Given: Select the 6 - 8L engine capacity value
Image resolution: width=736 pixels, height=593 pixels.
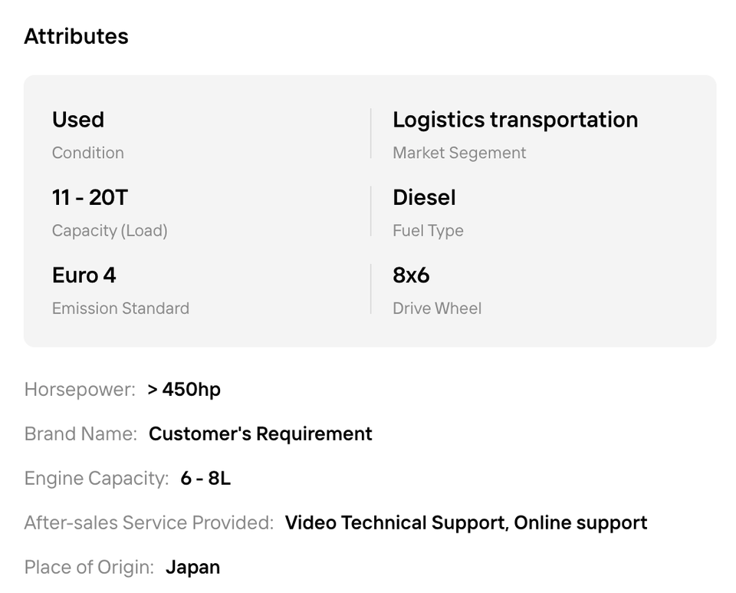Looking at the screenshot, I should point(205,478).
